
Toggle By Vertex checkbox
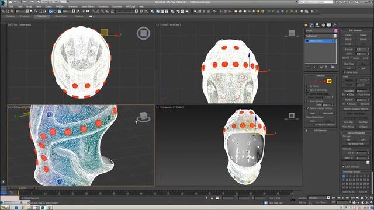[308, 86]
